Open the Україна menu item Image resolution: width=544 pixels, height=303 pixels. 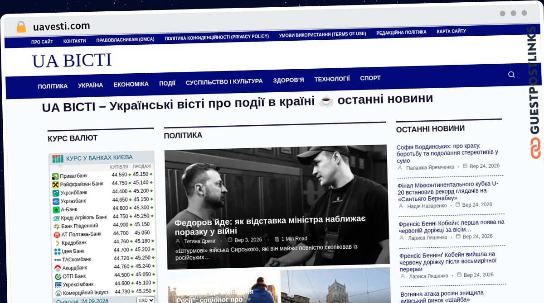click(91, 85)
